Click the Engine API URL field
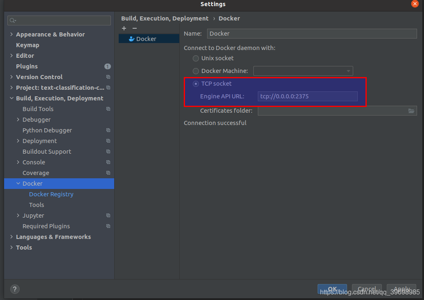 307,96
